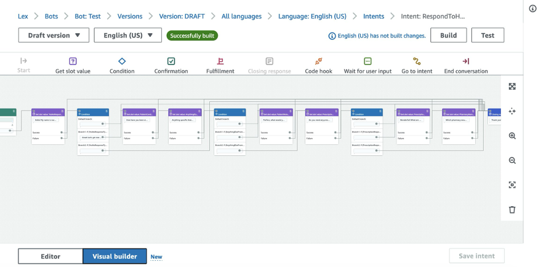This screenshot has width=541, height=267.
Task: Open the info panel icon at top right
Action: coord(533,9)
